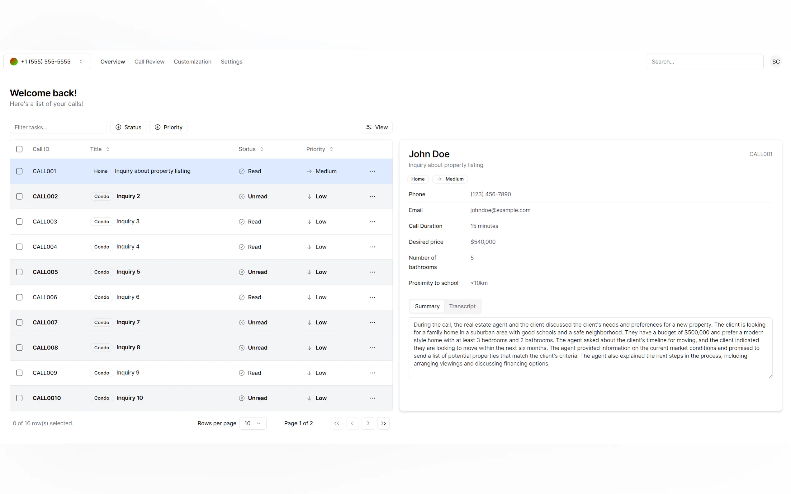
Task: Sort by Priority column arrows
Action: tap(331, 149)
